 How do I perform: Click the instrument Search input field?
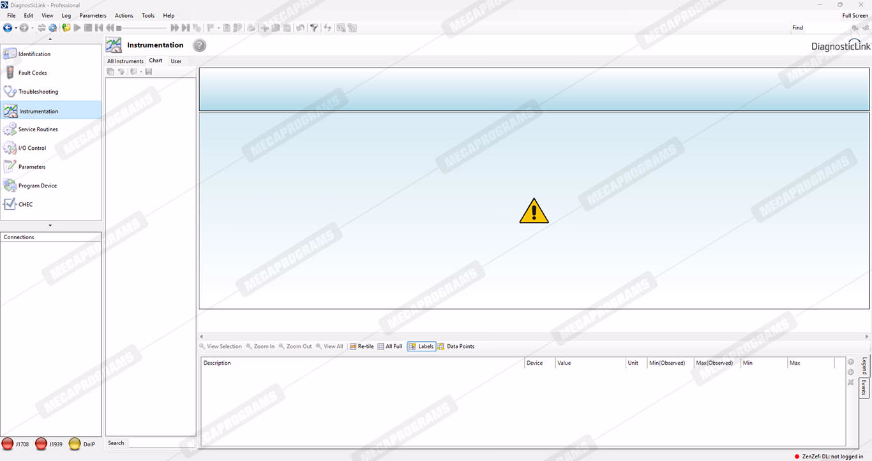point(160,443)
